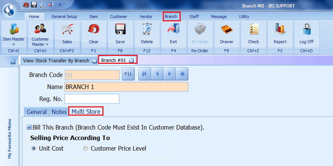Click the Delete ribbon button
Image resolution: width=333 pixels, height=166 pixels.
tap(147, 34)
